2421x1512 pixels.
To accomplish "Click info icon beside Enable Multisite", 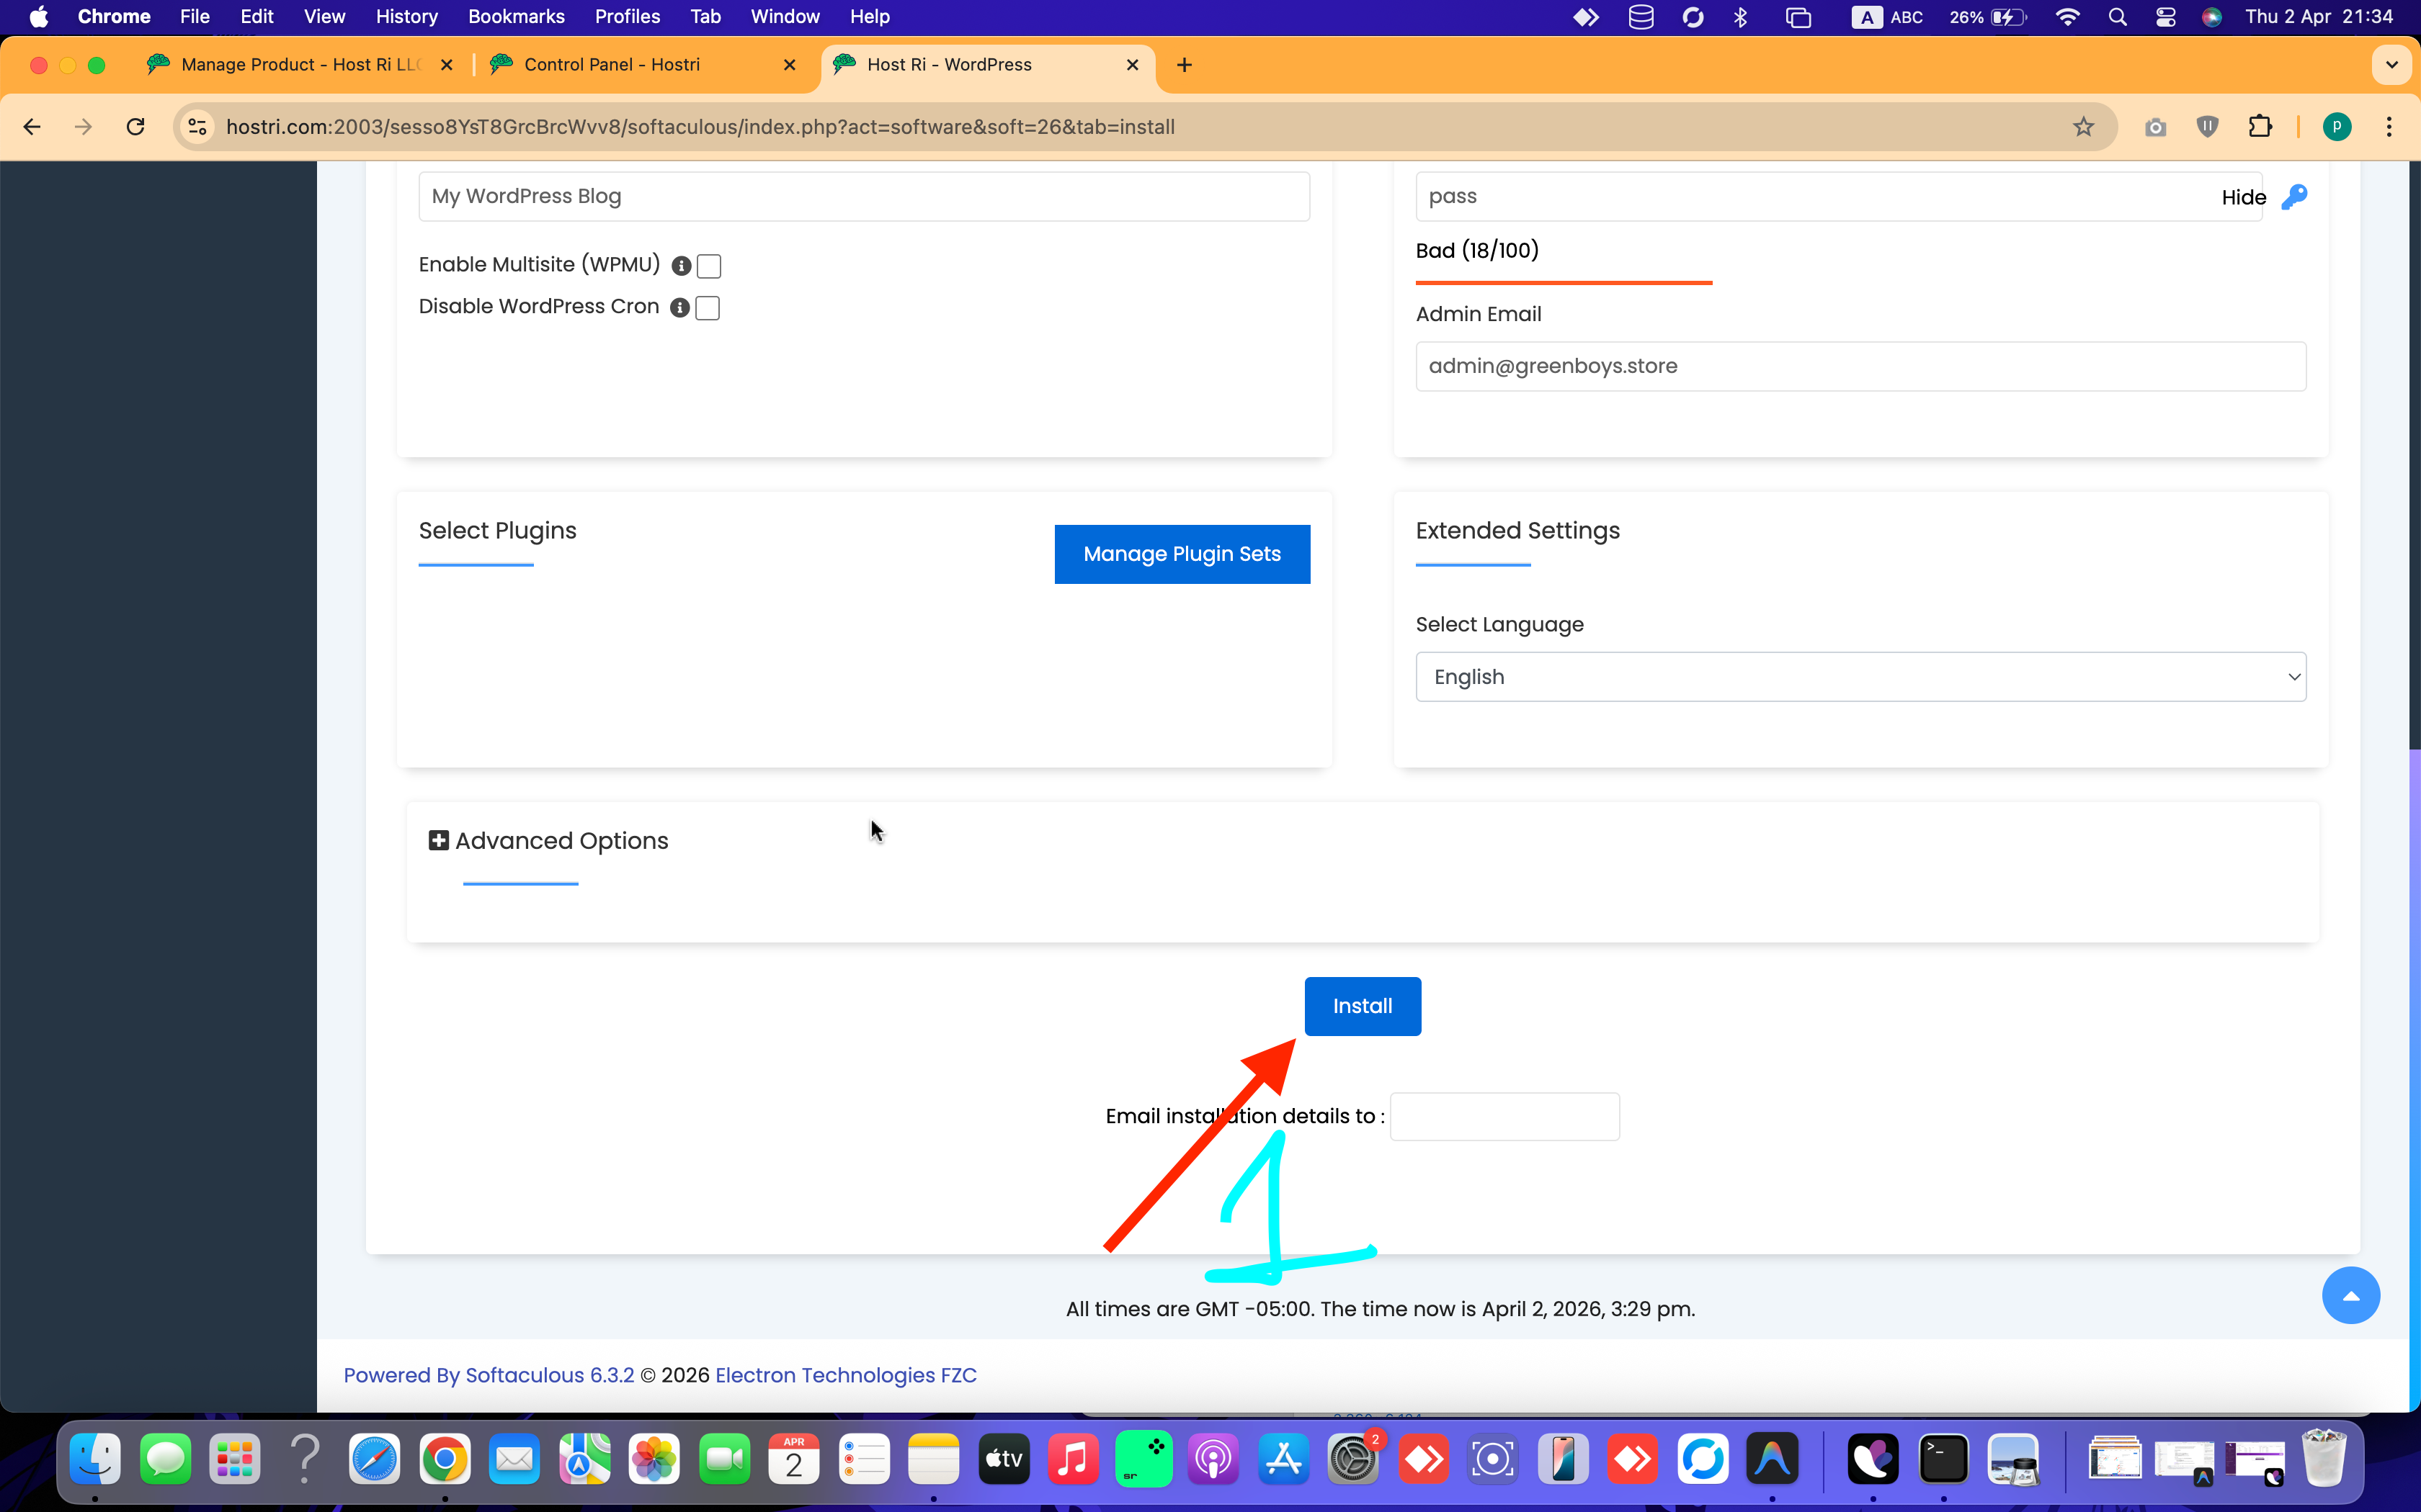I will tap(682, 266).
